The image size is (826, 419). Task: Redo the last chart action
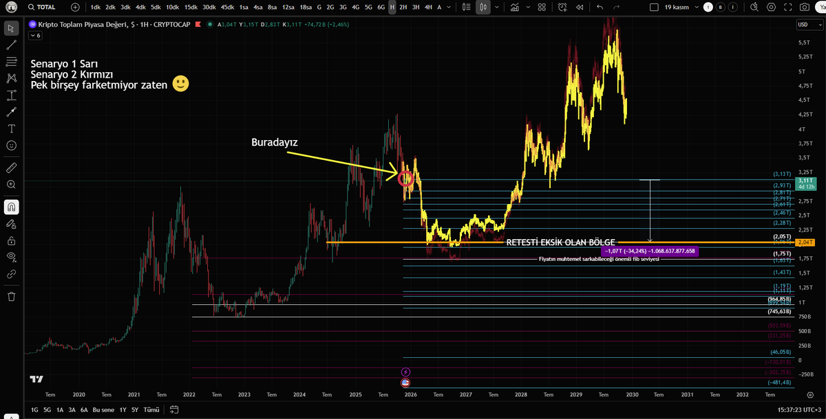[616, 7]
